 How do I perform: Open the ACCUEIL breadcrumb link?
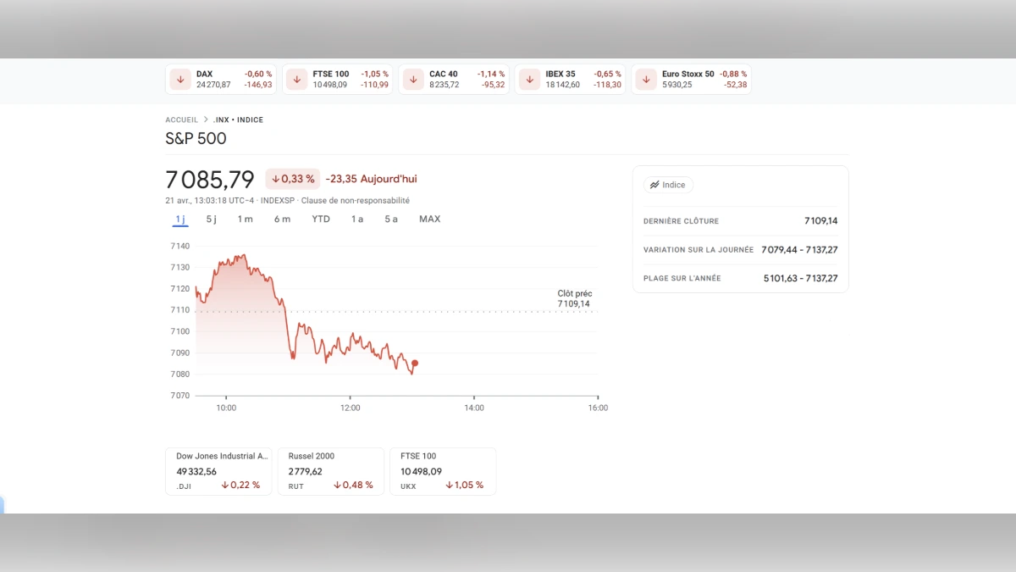coord(181,119)
